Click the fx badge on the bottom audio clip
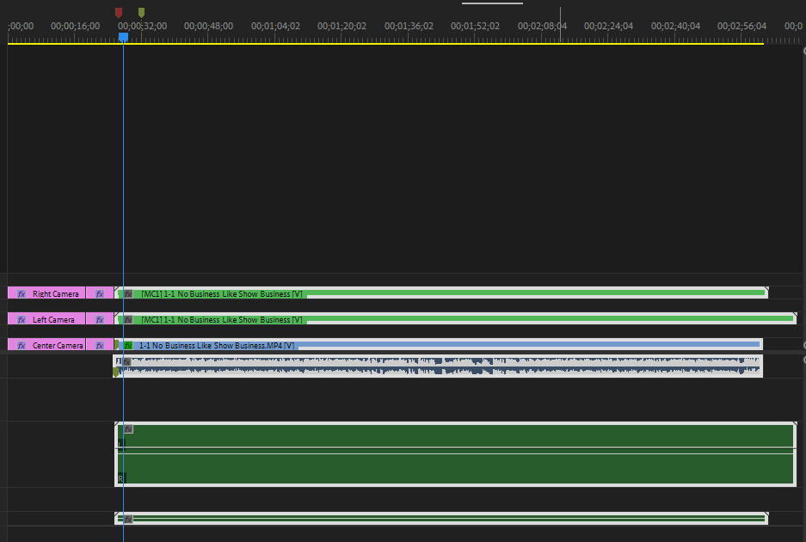 click(x=128, y=519)
